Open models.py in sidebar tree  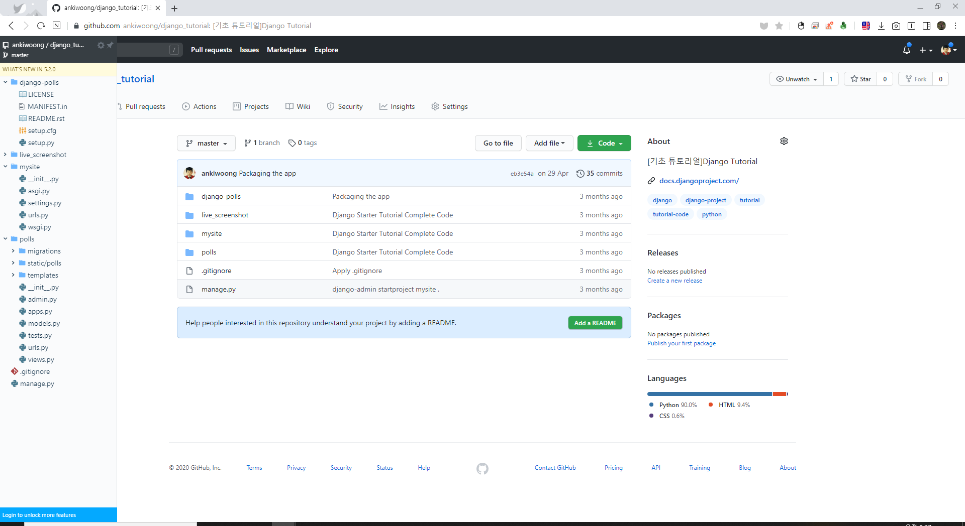[44, 323]
